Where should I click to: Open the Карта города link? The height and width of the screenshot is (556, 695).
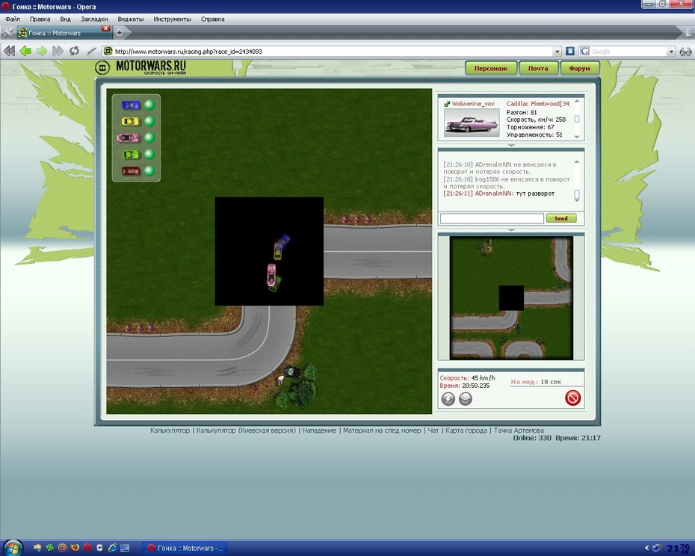[466, 430]
